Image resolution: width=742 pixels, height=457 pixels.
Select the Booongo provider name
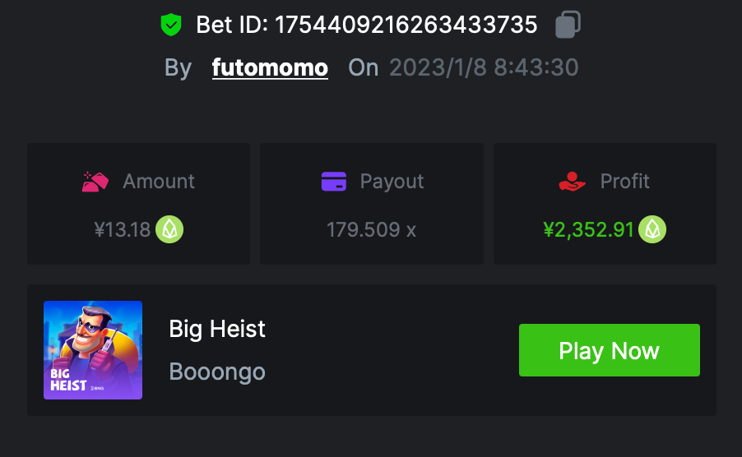[217, 372]
